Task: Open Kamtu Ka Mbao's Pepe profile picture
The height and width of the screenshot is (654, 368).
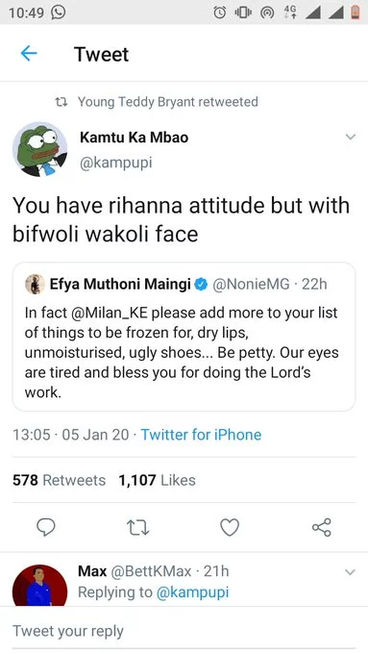Action: tap(40, 149)
